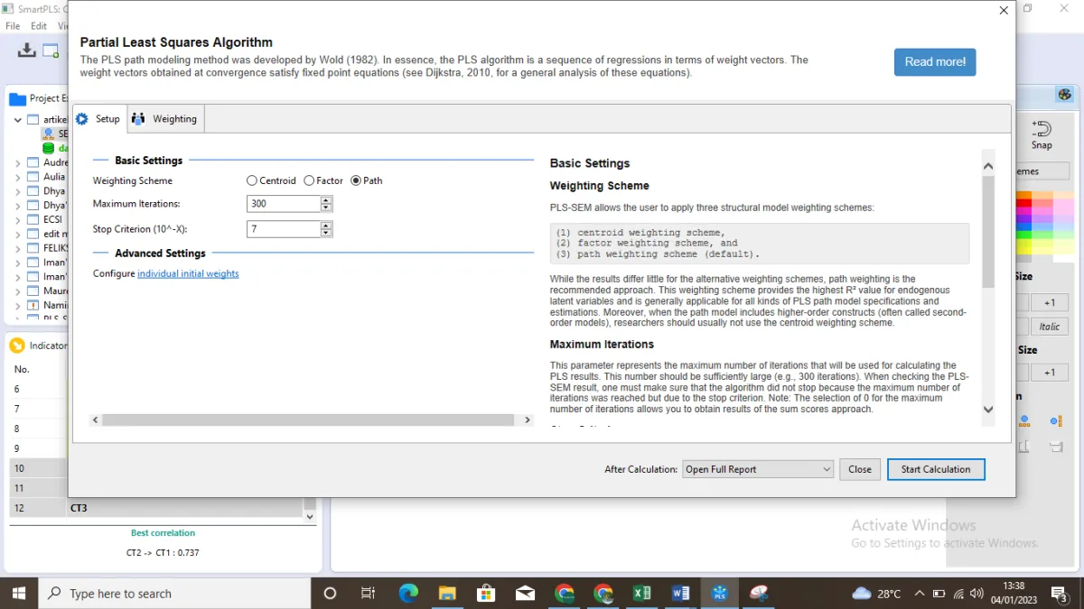The height and width of the screenshot is (609, 1084).
Task: Switch to the Setup tab
Action: pyautogui.click(x=98, y=119)
